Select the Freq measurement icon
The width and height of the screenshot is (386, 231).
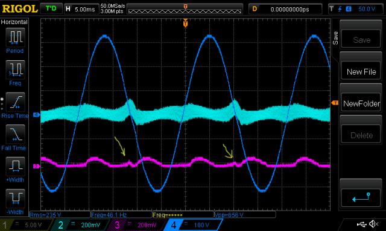tap(15, 69)
